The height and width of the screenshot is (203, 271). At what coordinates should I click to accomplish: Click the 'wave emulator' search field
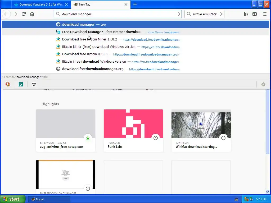(205, 14)
